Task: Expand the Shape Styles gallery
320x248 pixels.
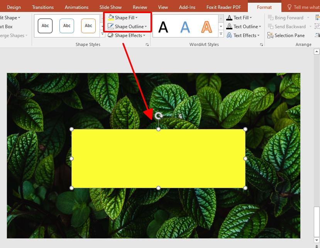Action: [102, 34]
